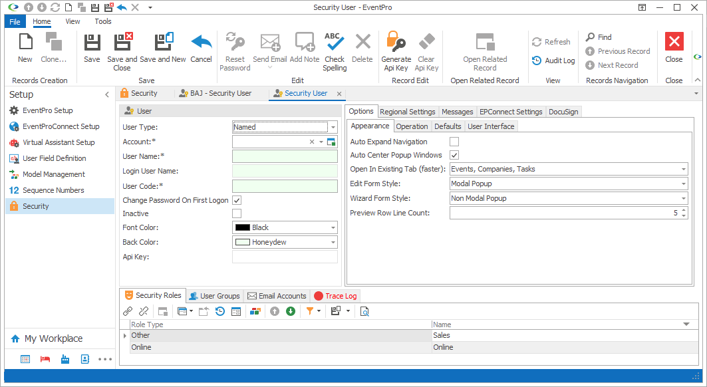Switch to BAJ - Security User tab
Image resolution: width=707 pixels, height=387 pixels.
pyautogui.click(x=215, y=93)
